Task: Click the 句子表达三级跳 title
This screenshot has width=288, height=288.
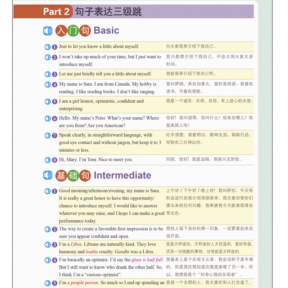Action: (x=108, y=12)
